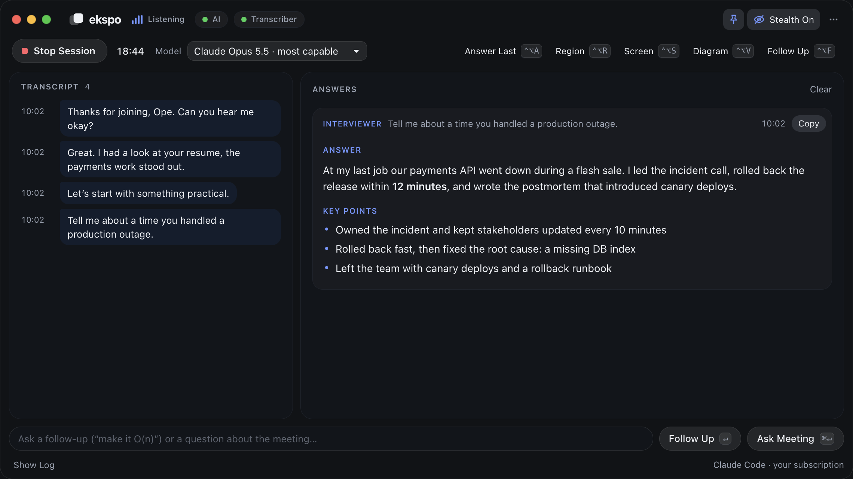The image size is (853, 479).
Task: Select transcript bubble 'Tell me about a time you handled'
Action: [170, 227]
